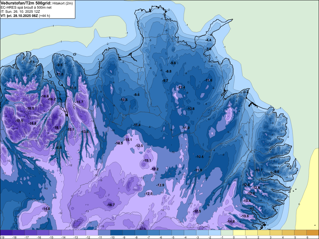Click the -16.6 temperature label
This screenshot has width=319, height=239.
45,96
